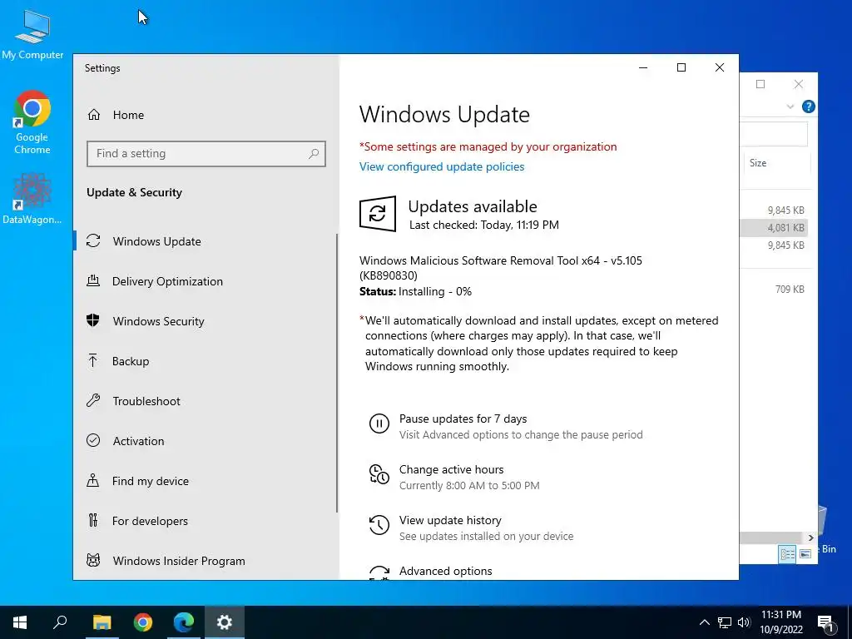Expand the ribbon chevron in File Explorer

pos(790,106)
